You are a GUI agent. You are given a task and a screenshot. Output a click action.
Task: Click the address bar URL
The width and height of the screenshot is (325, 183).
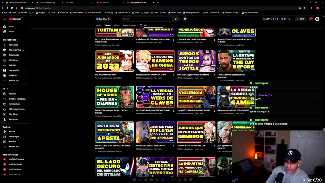38,8
